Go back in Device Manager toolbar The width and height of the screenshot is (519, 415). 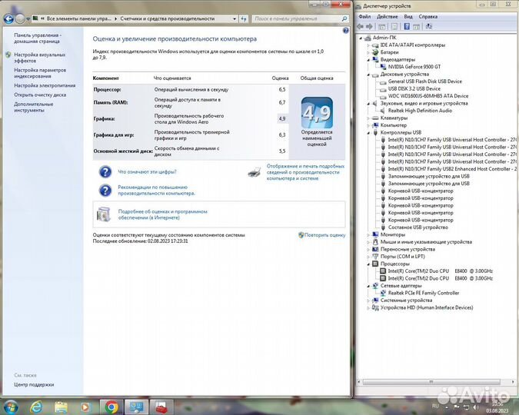[360, 26]
